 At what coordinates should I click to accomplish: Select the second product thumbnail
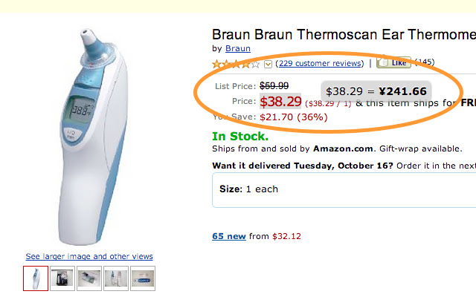coord(62,278)
